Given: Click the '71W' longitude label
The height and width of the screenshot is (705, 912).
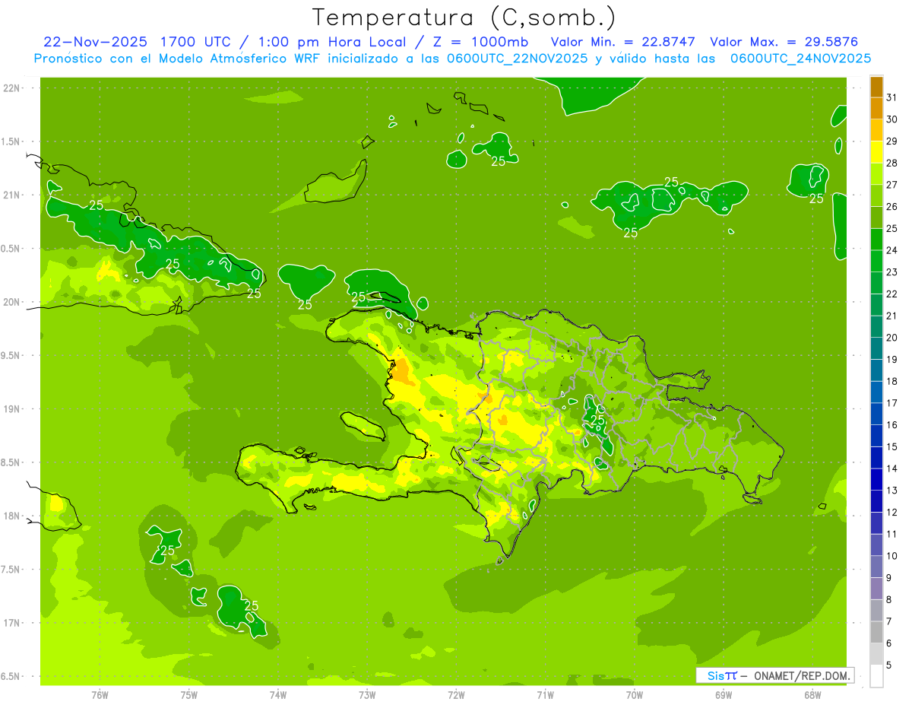Looking at the screenshot, I should [545, 694].
